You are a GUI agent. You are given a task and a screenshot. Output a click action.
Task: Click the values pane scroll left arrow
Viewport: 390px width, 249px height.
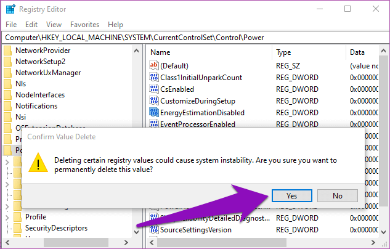pos(152,242)
